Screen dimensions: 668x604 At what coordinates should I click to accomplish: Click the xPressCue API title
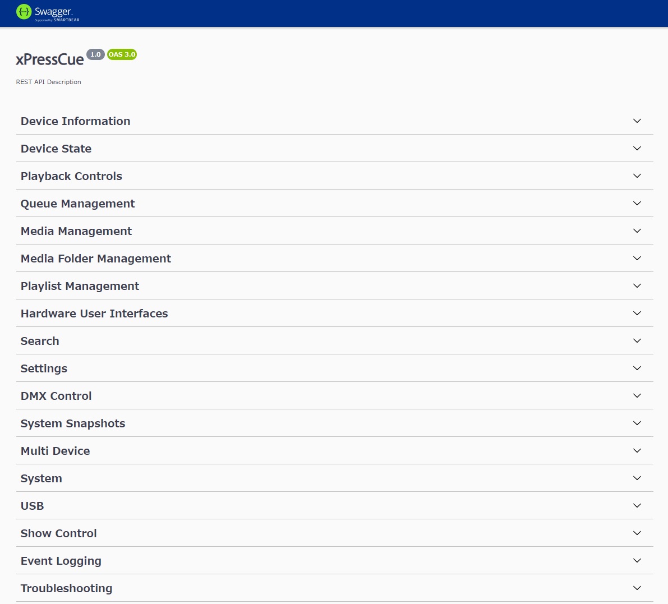tap(50, 59)
